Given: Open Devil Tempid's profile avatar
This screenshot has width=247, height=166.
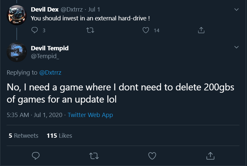Looking at the screenshot, I should pos(17,52).
